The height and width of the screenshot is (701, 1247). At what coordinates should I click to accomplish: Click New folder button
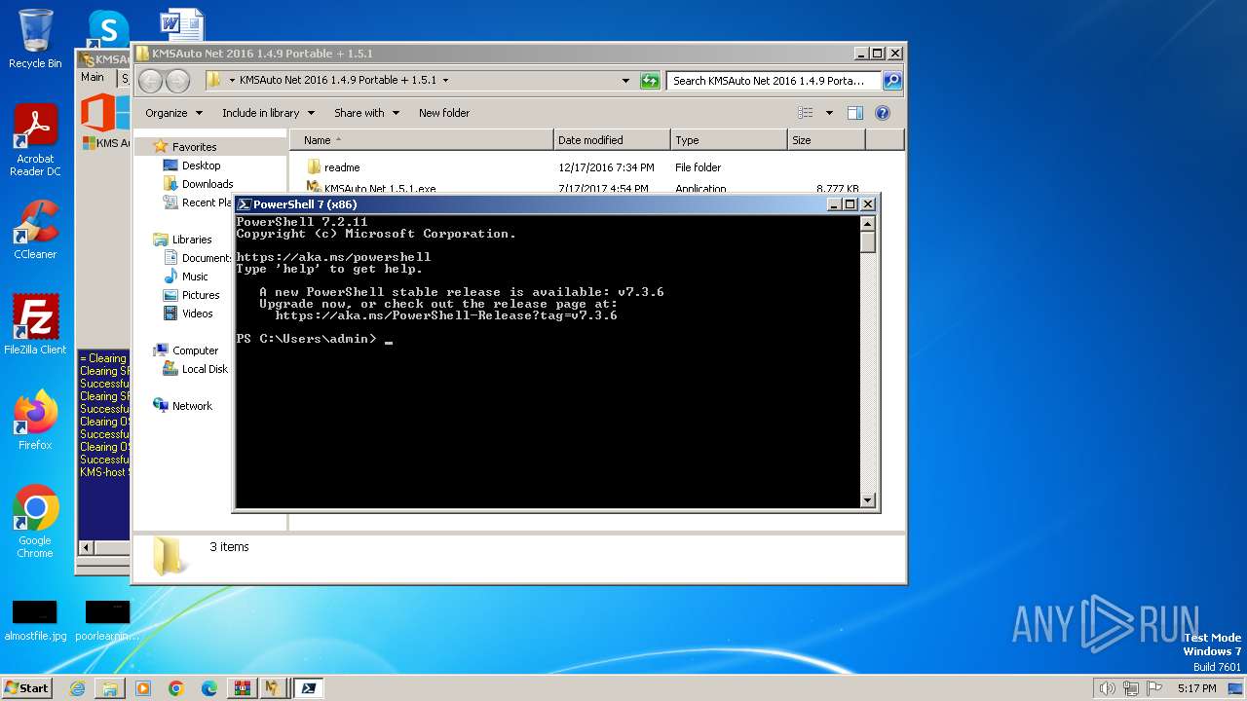444,113
